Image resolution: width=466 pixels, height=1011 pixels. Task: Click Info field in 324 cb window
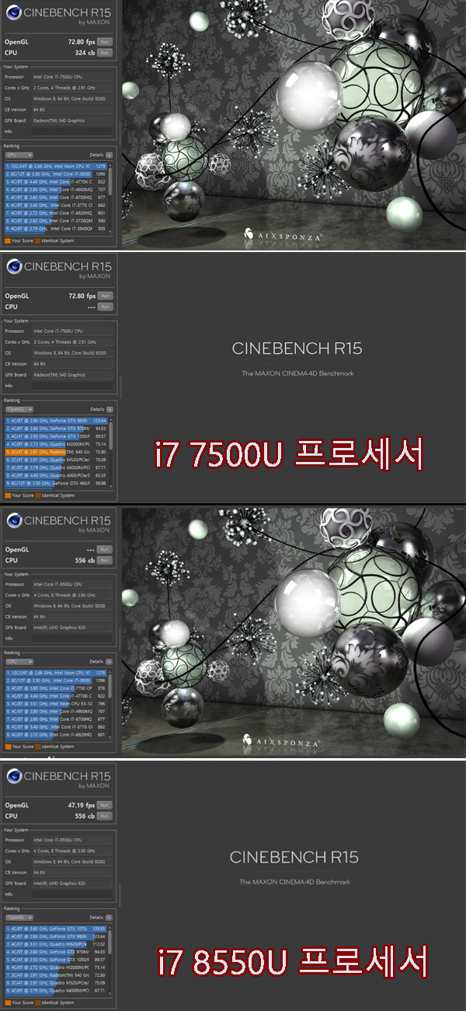click(x=72, y=131)
